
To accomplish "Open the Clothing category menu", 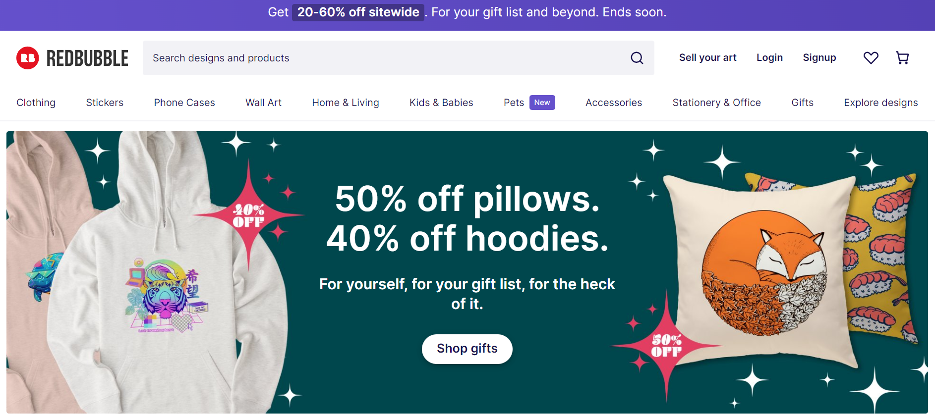I will (36, 103).
